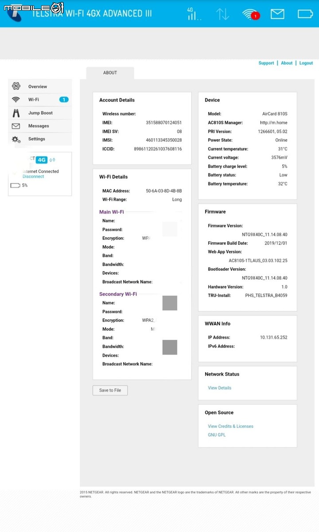
Task: Click the Internet Connected status text
Action: (x=41, y=171)
